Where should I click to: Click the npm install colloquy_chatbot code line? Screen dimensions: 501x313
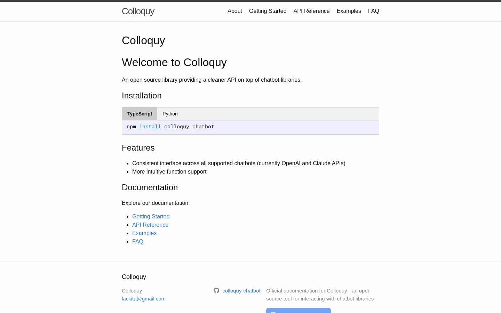[x=170, y=127]
